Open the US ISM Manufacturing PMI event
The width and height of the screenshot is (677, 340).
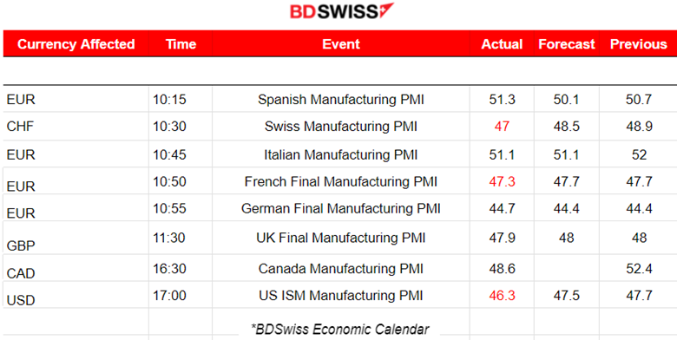pyautogui.click(x=341, y=296)
